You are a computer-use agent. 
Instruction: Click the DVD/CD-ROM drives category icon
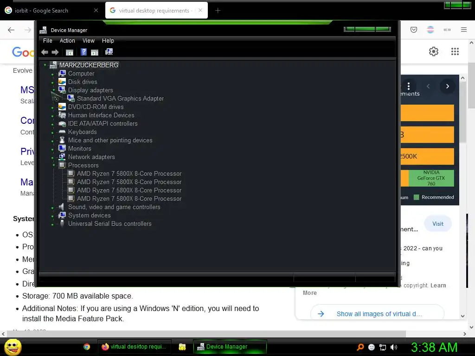[x=62, y=107]
